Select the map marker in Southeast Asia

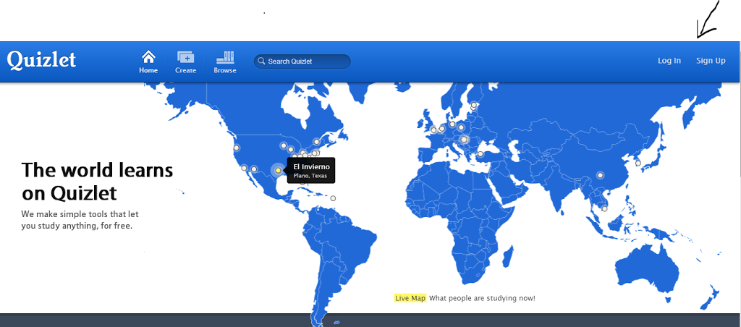(604, 209)
